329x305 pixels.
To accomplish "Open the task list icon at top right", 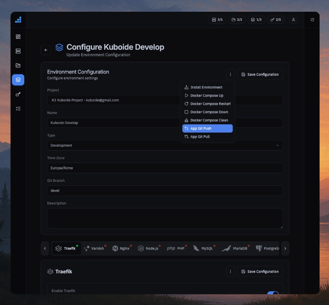I will point(312,20).
